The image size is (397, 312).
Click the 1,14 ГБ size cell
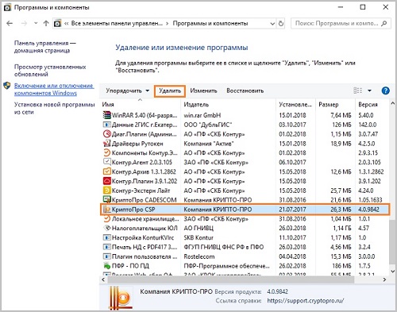pos(342,228)
